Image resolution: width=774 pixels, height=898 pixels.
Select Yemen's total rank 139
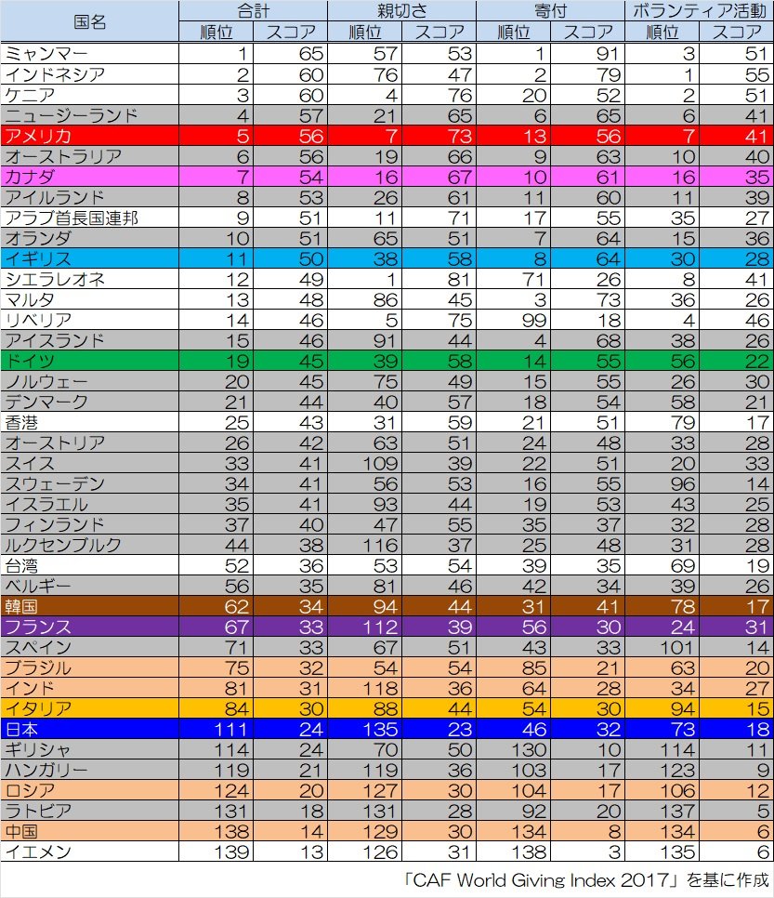tap(231, 852)
